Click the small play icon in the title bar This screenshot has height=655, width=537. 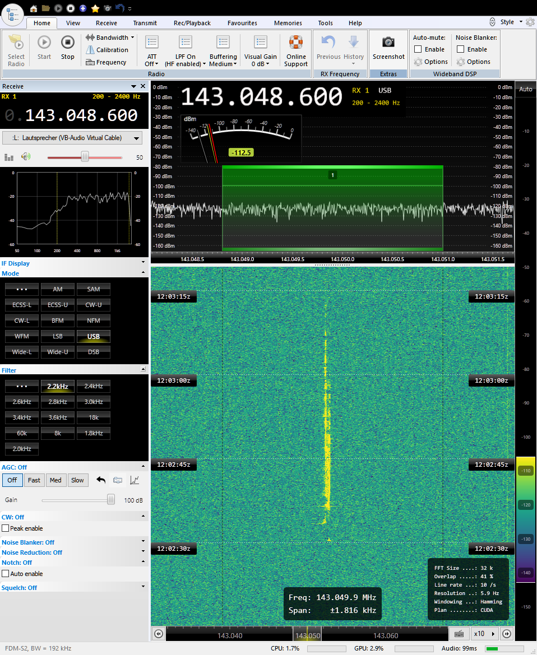click(58, 8)
